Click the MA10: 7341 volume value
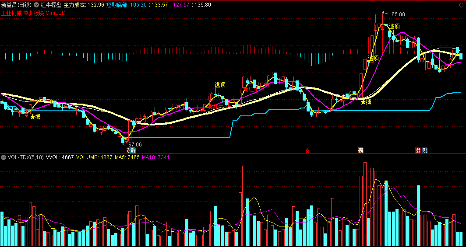Viewport: 466px width, 247px height. tap(155, 157)
